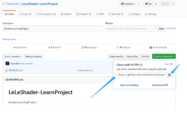The height and width of the screenshot is (115, 187).
Task: Open the Initial commit message next to Yvaine54
Action: 26,64
